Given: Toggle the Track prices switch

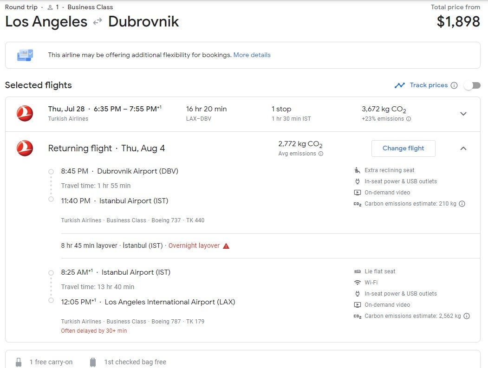Looking at the screenshot, I should (x=472, y=85).
